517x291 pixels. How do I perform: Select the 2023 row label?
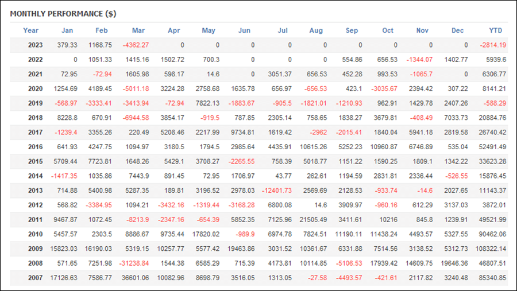point(35,45)
